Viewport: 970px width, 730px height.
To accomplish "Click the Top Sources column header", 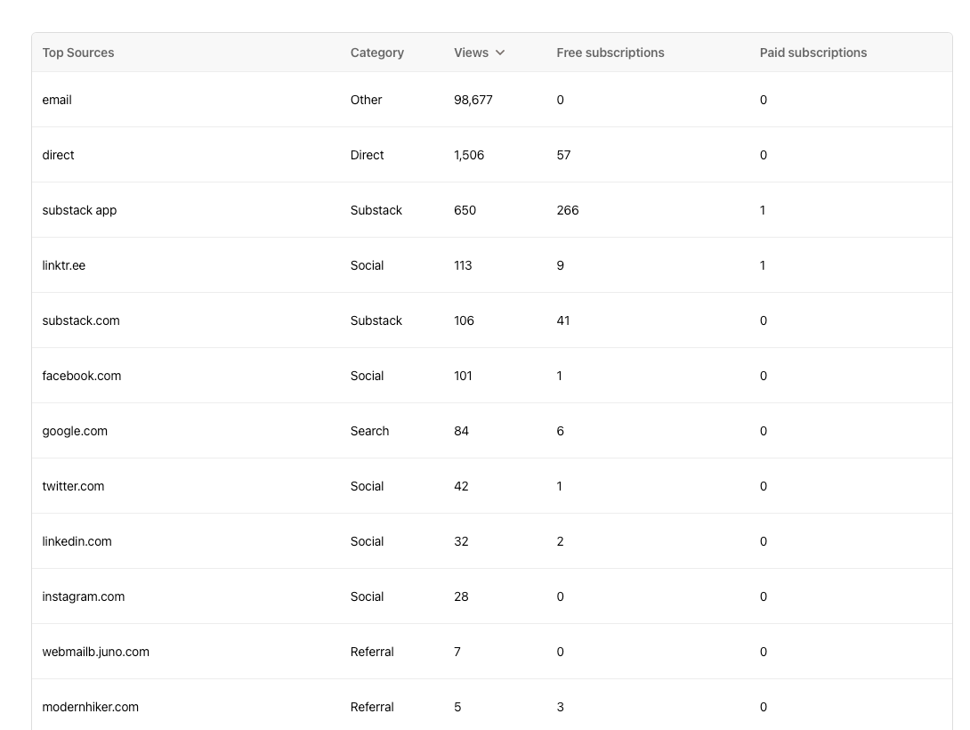I will (x=78, y=53).
